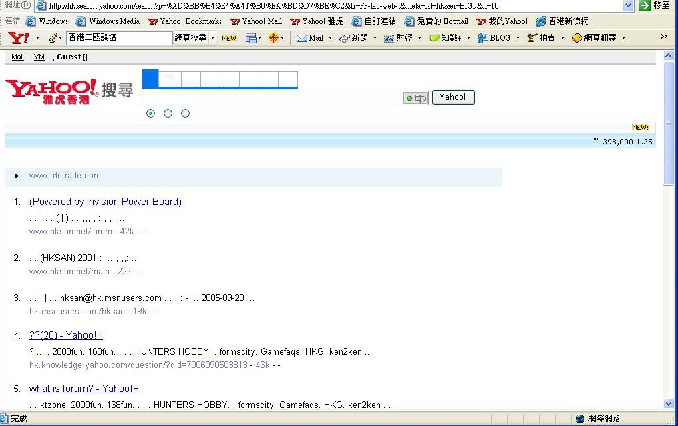The width and height of the screenshot is (678, 426).
Task: Open BLOG toolbar button
Action: (x=494, y=38)
